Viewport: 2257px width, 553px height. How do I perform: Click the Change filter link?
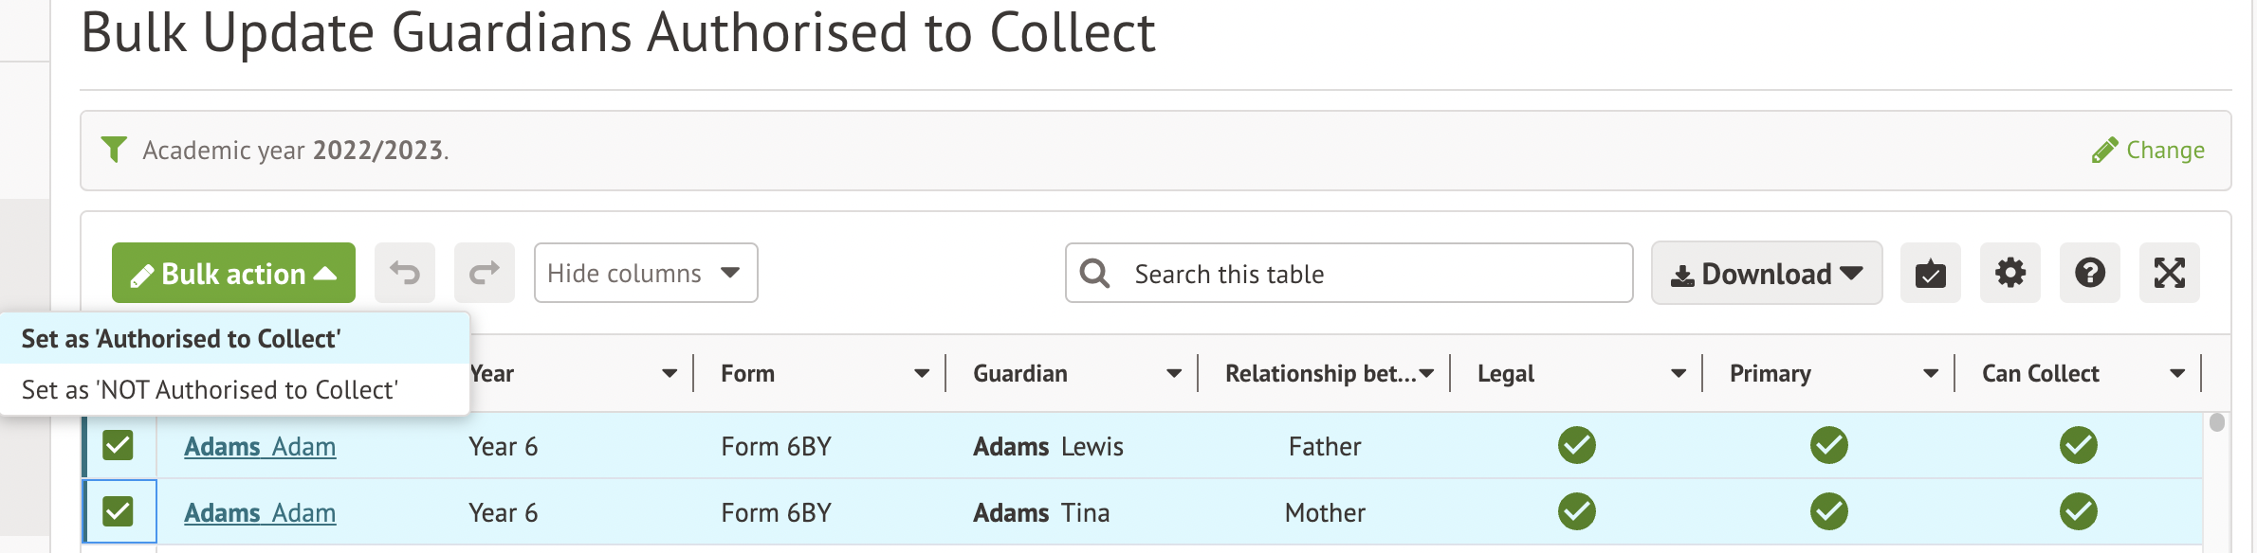[x=2149, y=151]
